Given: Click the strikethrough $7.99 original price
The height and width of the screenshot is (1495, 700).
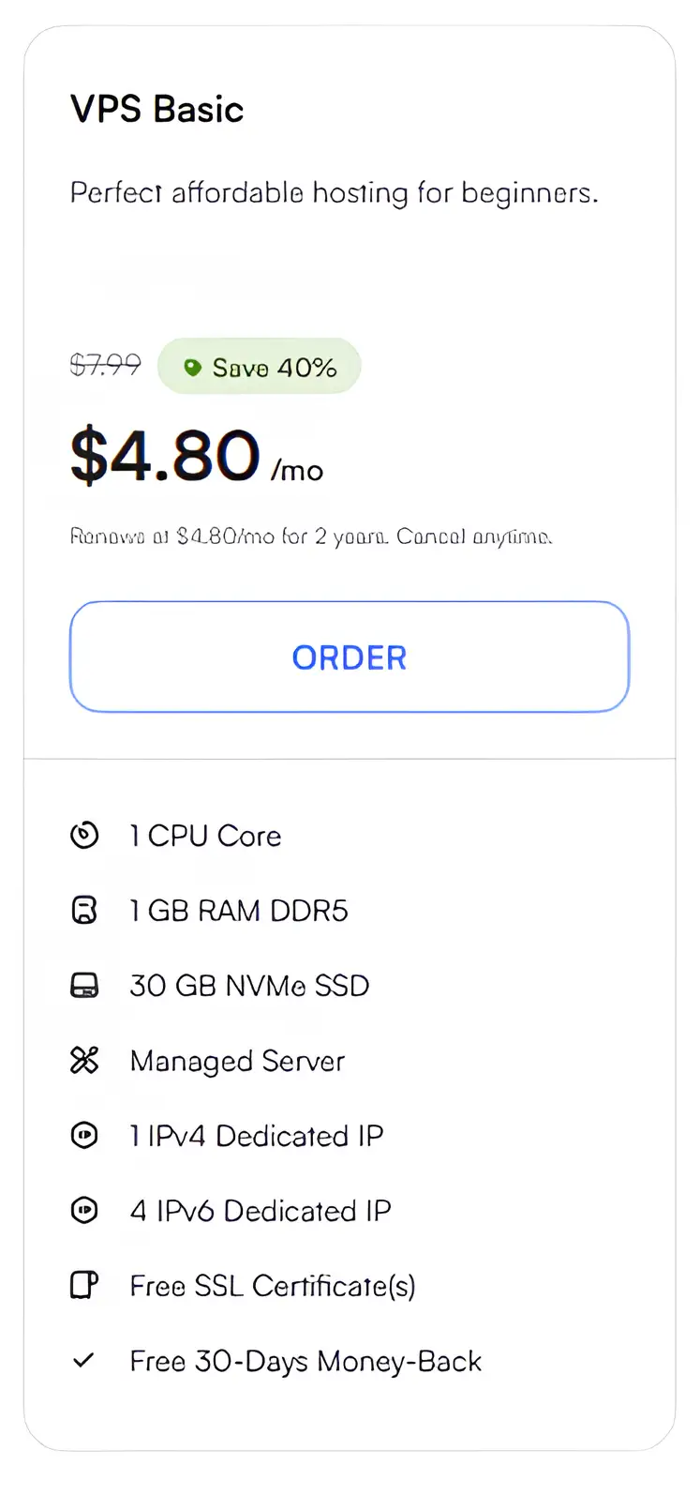Looking at the screenshot, I should [105, 365].
